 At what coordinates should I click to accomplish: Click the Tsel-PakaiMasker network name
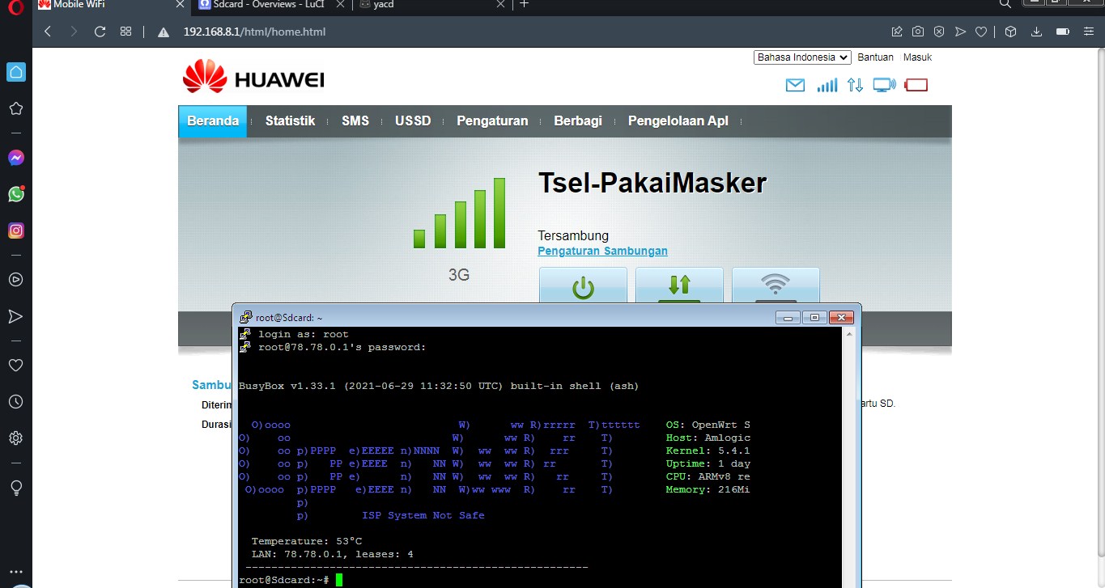click(x=652, y=184)
